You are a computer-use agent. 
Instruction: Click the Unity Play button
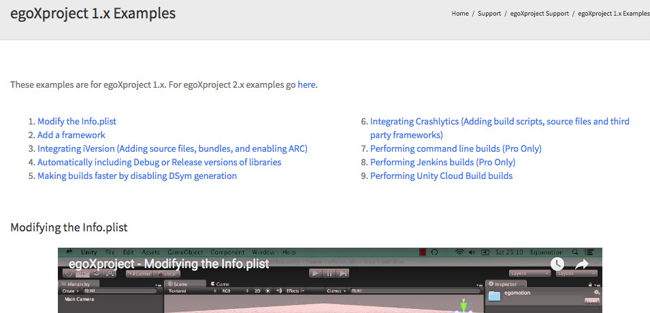coord(315,274)
